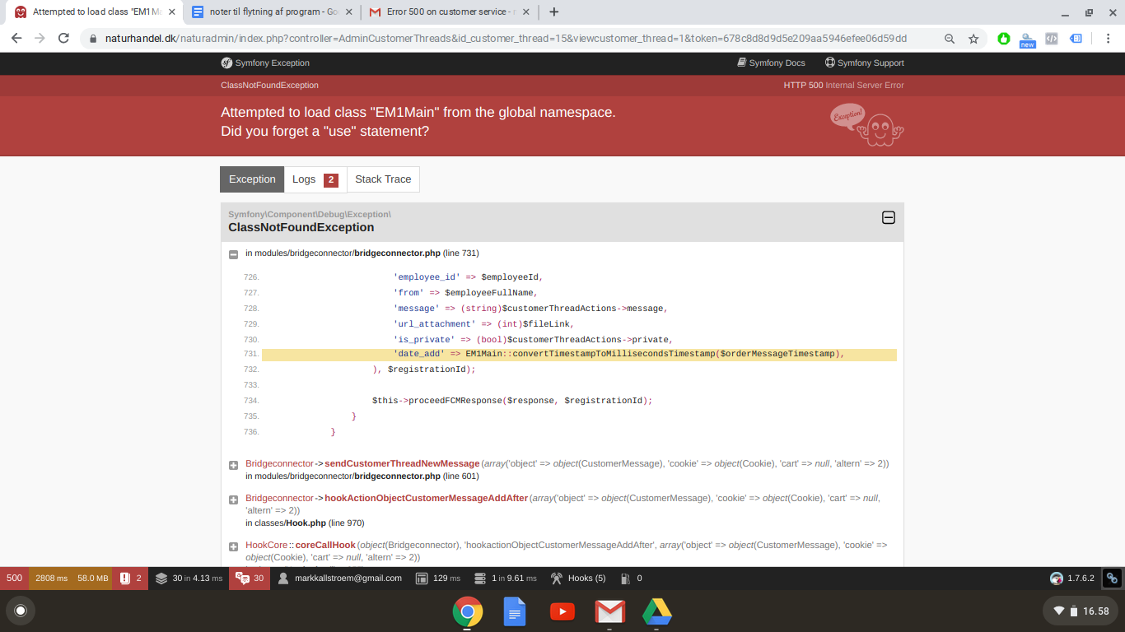Open the user panel for markkallstroem@gmail.com
Screen dimensions: 1125x632
point(340,579)
